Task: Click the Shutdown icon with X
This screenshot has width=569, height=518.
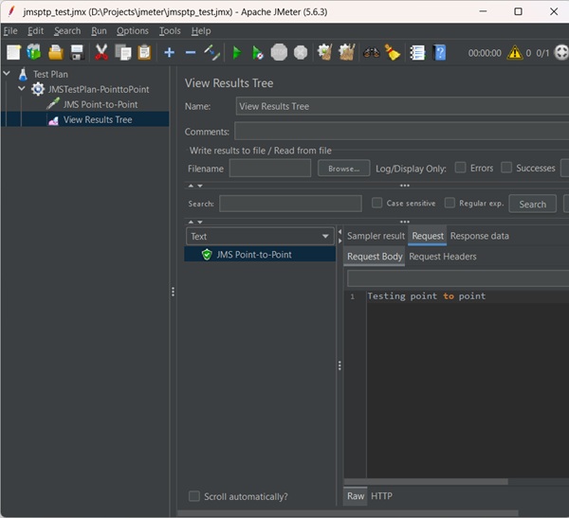Action: (301, 53)
